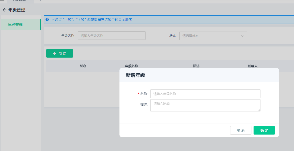
Task: Click the 确定 button in the dialog
Action: pyautogui.click(x=264, y=130)
